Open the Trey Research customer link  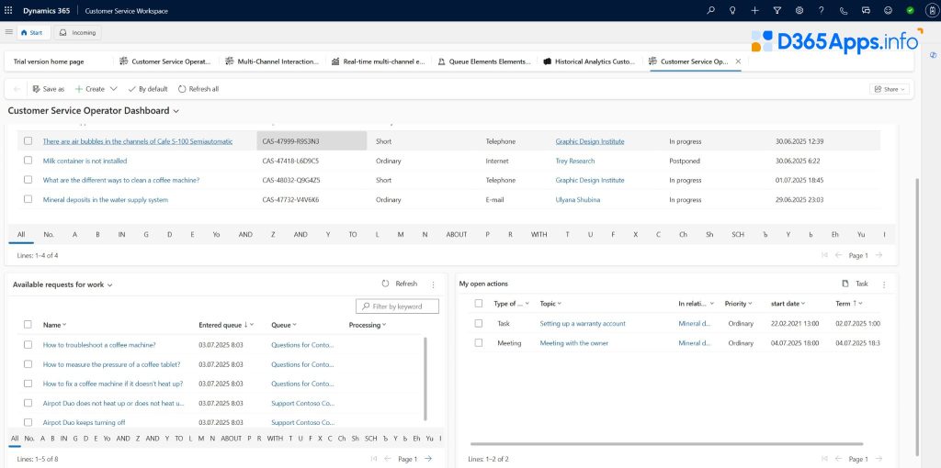575,161
